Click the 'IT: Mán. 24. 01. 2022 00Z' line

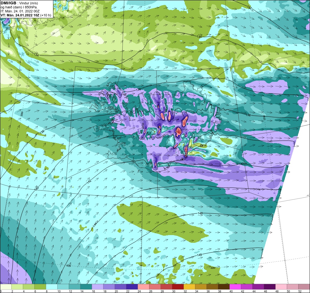(x=20, y=11)
